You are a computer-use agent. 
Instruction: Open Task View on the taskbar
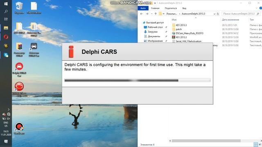click(x=6, y=19)
